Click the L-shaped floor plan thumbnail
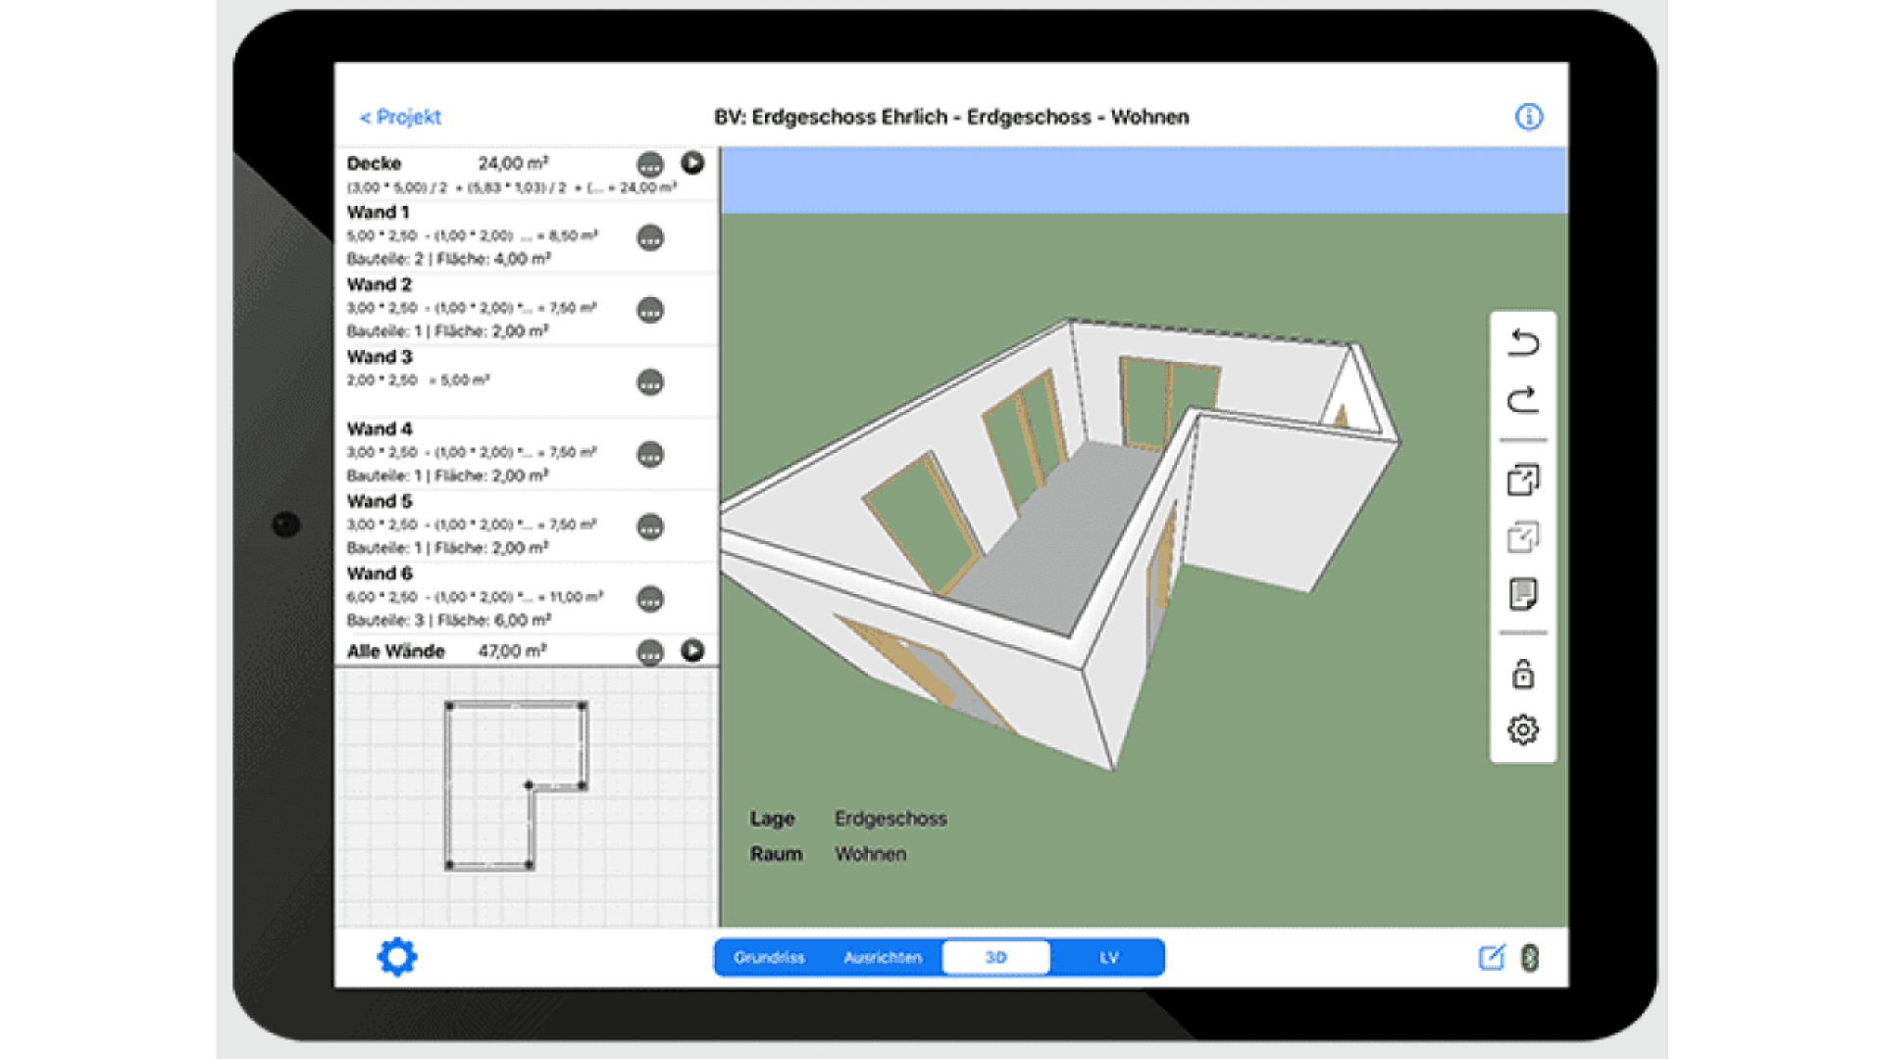Image resolution: width=1883 pixels, height=1059 pixels. (516, 785)
